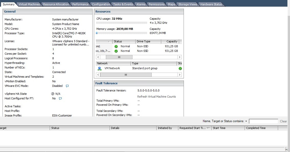The image size is (290, 152).
Task: Open the Storage Views tab
Action: point(188,4)
